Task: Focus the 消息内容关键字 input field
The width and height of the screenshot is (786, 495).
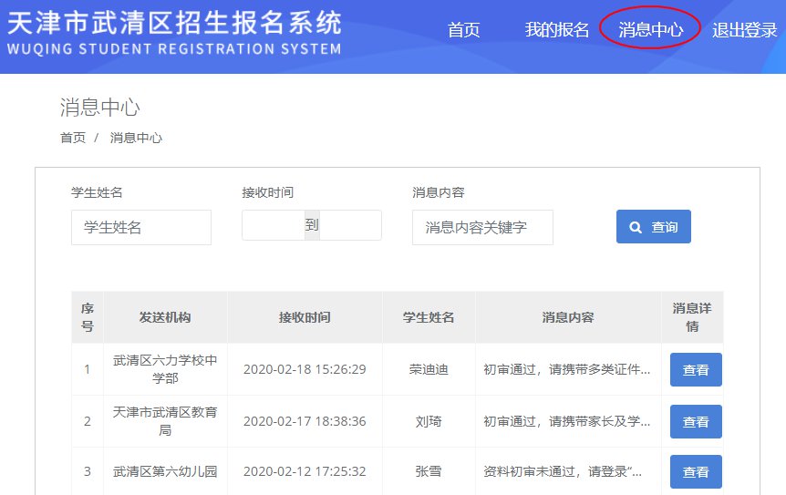Action: (482, 227)
